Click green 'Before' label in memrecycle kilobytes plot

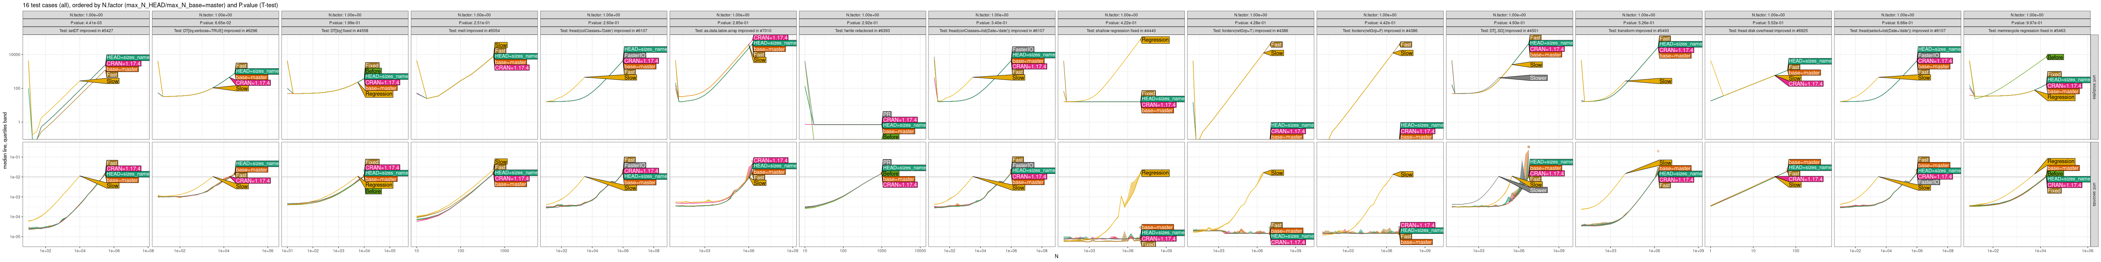(x=2055, y=57)
